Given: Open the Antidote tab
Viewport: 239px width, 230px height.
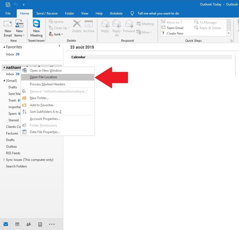Looking at the screenshot, I should click(x=116, y=13).
